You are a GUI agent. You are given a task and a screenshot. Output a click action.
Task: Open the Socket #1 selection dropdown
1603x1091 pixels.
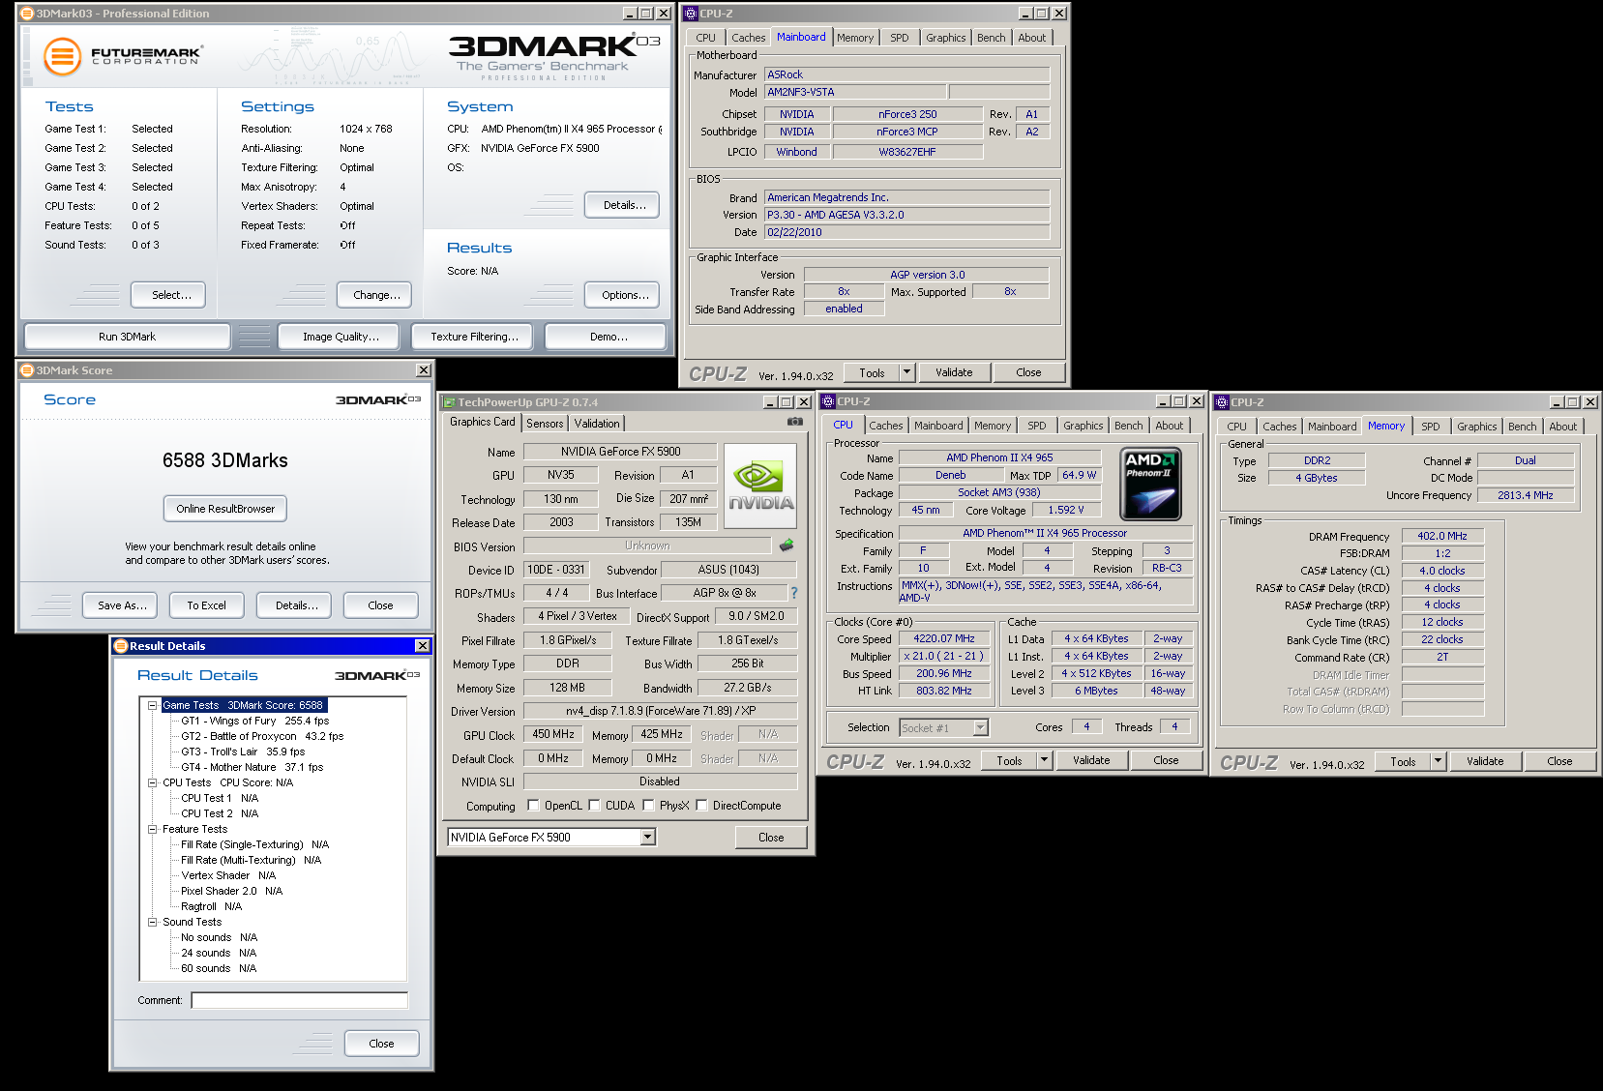[980, 727]
